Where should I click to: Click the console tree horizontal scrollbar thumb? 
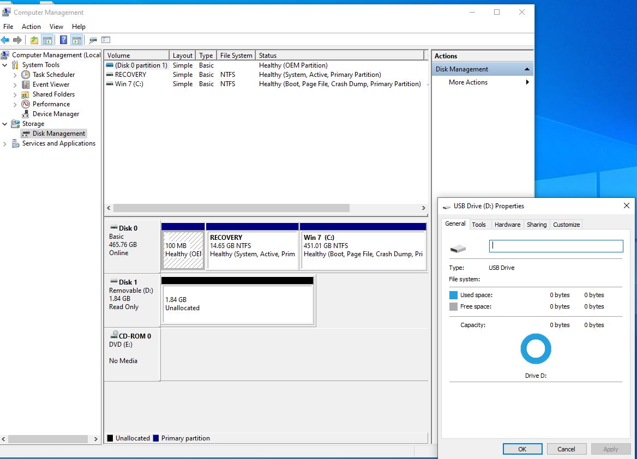pos(48,439)
